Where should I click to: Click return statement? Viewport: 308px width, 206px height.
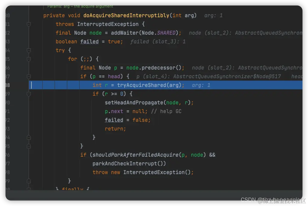(x=115, y=129)
